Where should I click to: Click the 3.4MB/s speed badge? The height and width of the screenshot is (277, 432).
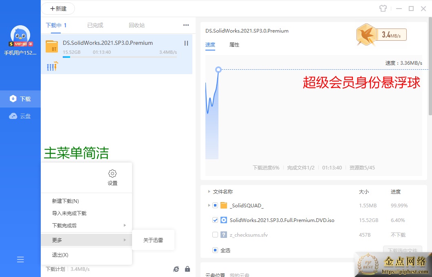pyautogui.click(x=391, y=35)
